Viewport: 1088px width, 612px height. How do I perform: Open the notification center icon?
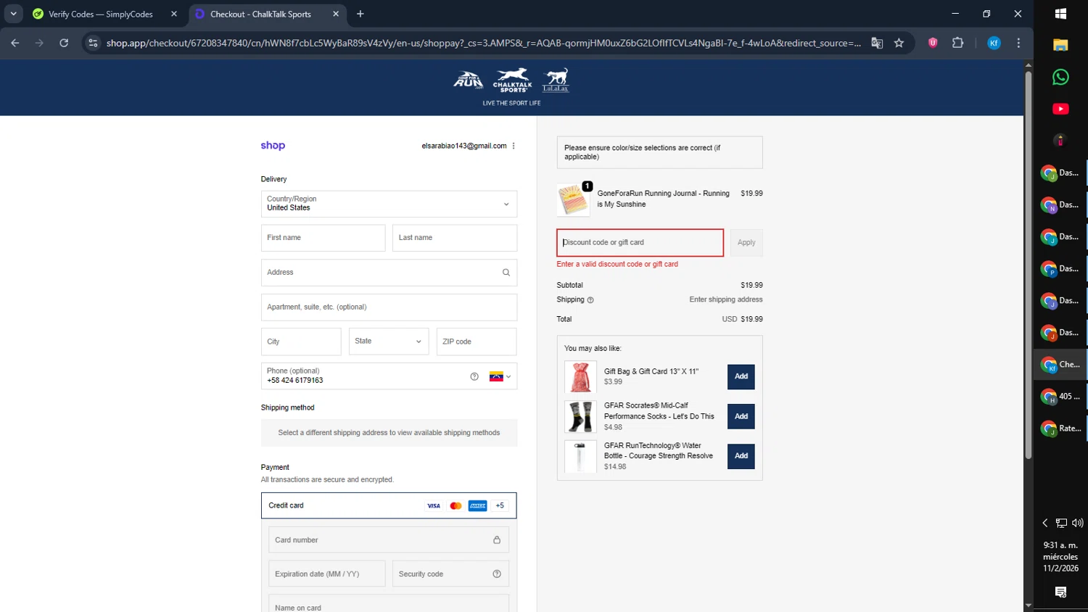click(x=1060, y=592)
